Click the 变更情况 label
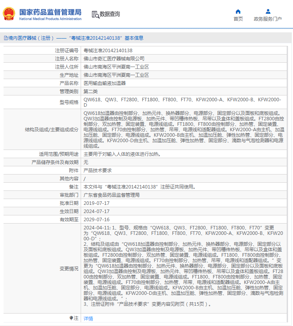 (69, 269)
